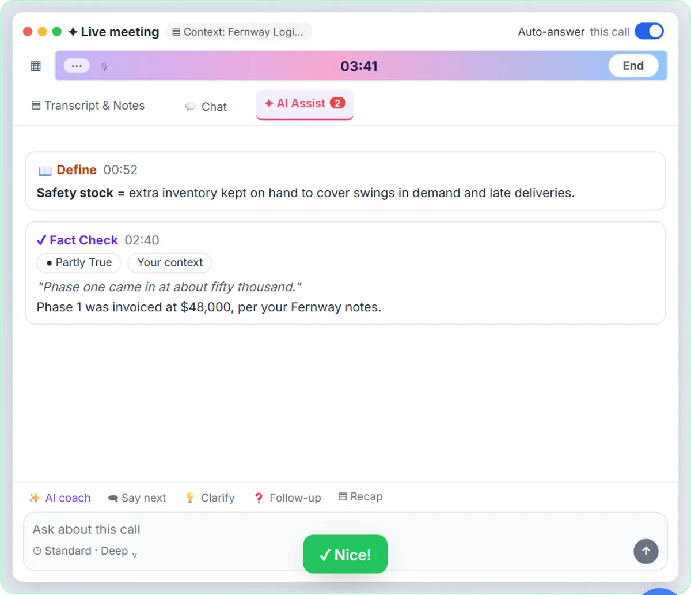Click the red close window button
Viewport: 691px width, 595px height.
pyautogui.click(x=28, y=32)
